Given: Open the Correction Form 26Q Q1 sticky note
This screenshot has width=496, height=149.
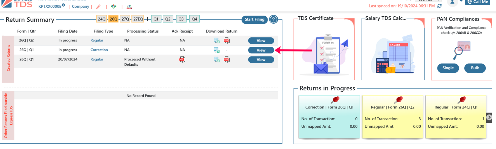Looking at the screenshot, I should 329,117.
